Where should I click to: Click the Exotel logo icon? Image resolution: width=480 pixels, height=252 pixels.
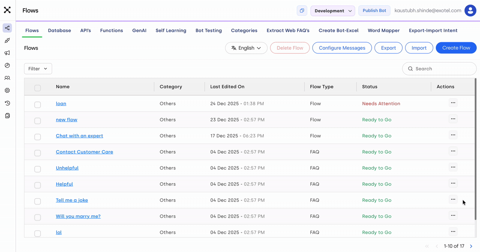point(7,10)
